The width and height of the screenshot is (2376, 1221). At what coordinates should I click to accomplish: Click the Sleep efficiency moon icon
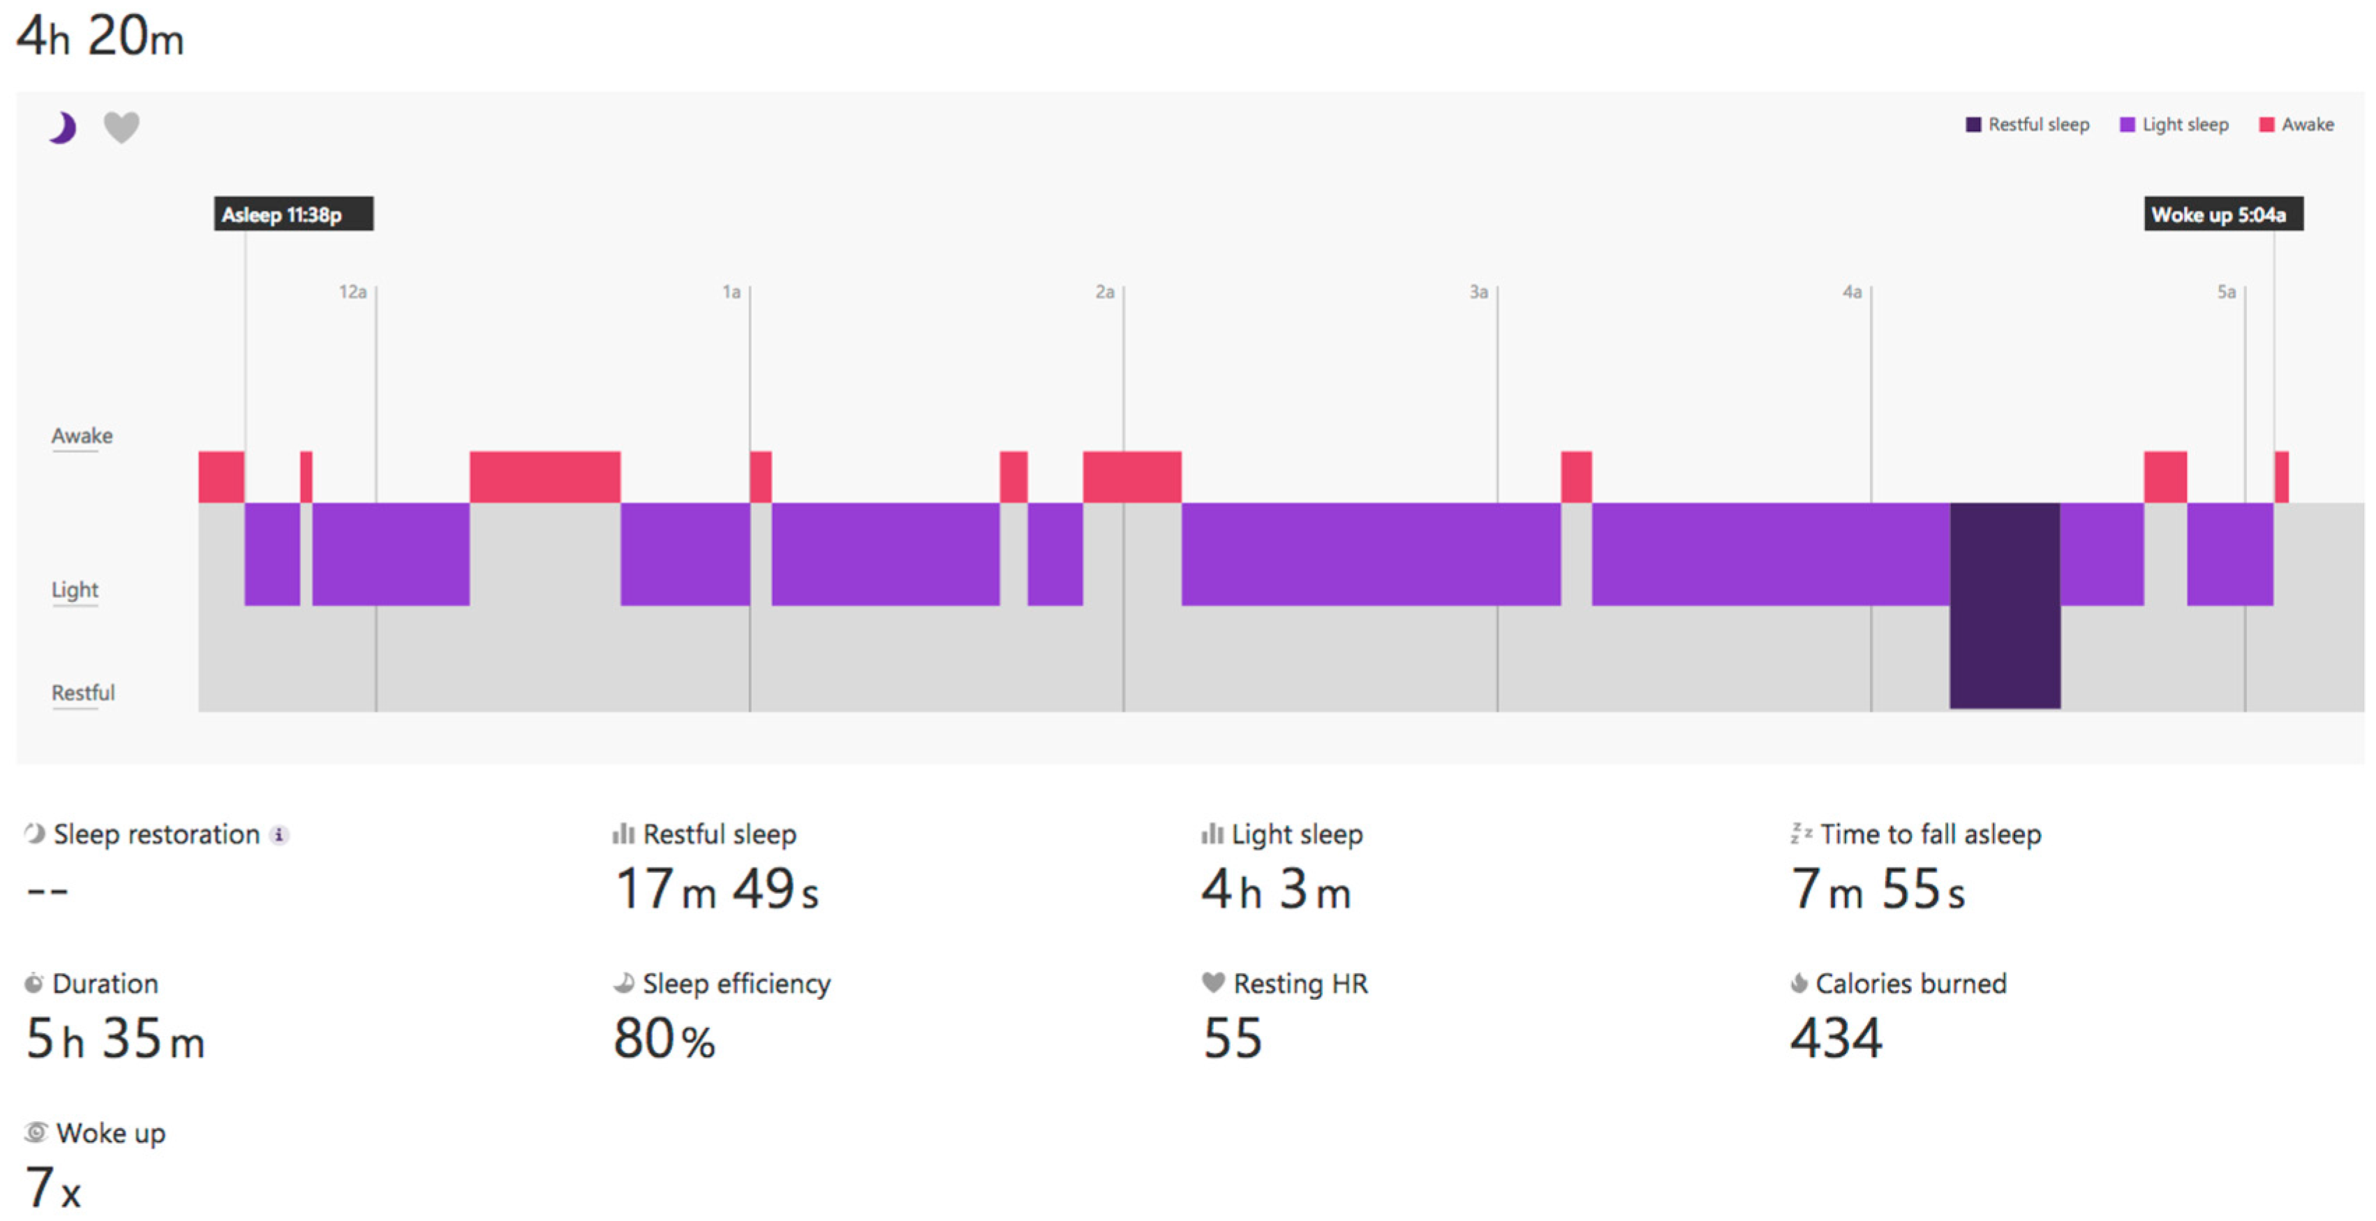pos(623,983)
